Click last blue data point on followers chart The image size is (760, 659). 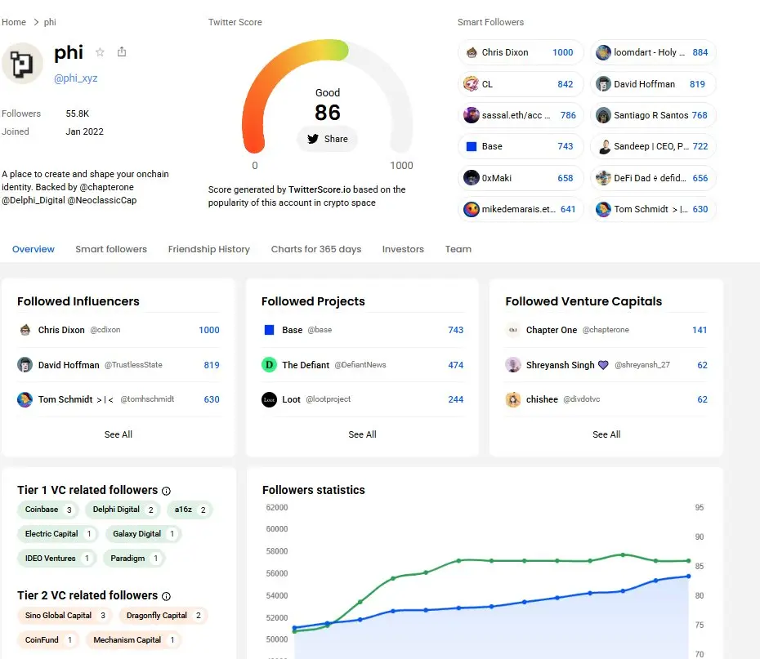click(688, 577)
